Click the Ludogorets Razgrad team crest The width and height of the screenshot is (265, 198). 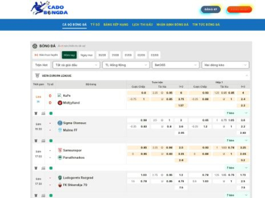pyautogui.click(x=60, y=177)
